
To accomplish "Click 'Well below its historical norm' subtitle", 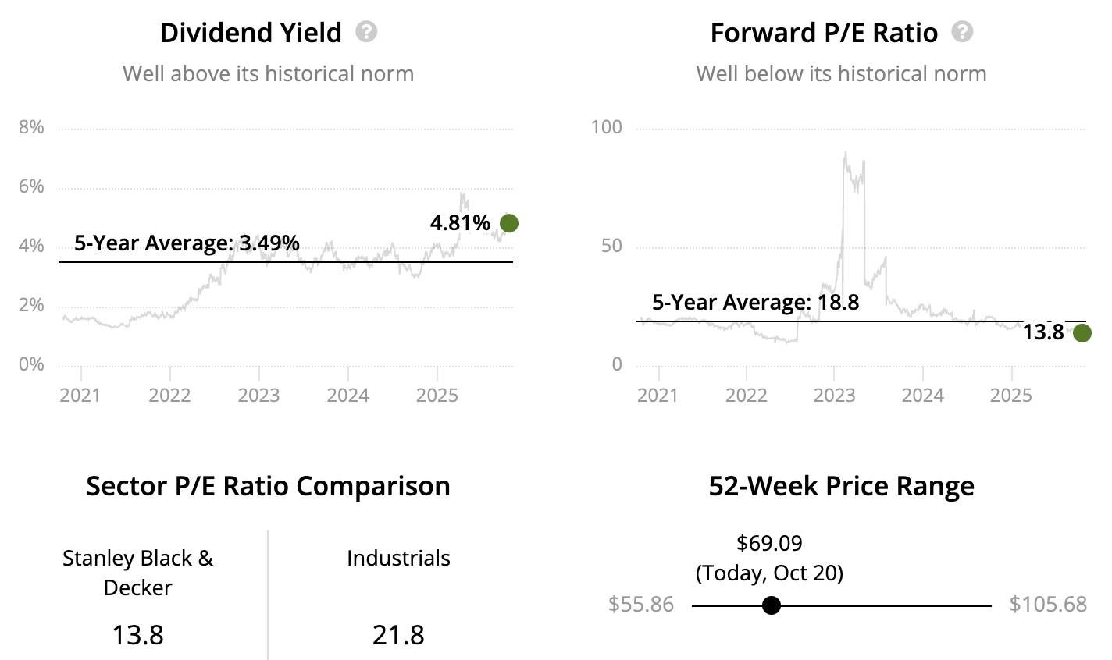I will (841, 74).
